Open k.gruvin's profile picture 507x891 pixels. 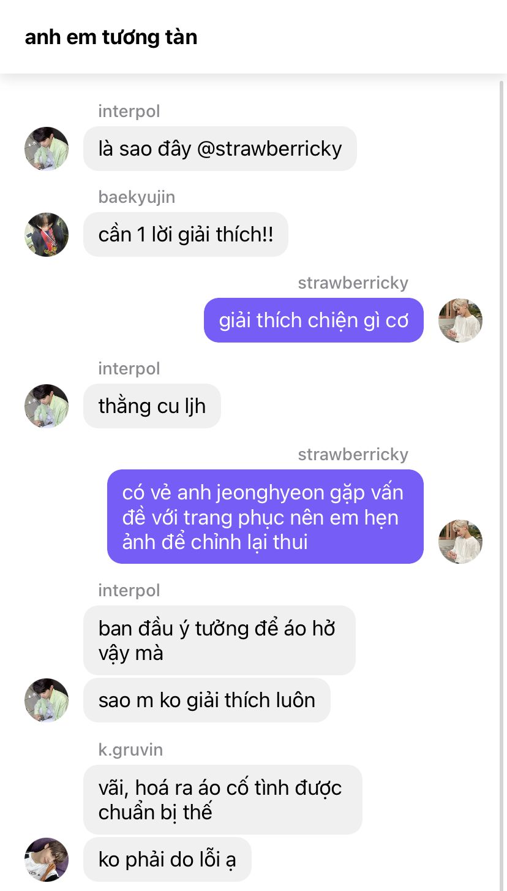tap(47, 859)
